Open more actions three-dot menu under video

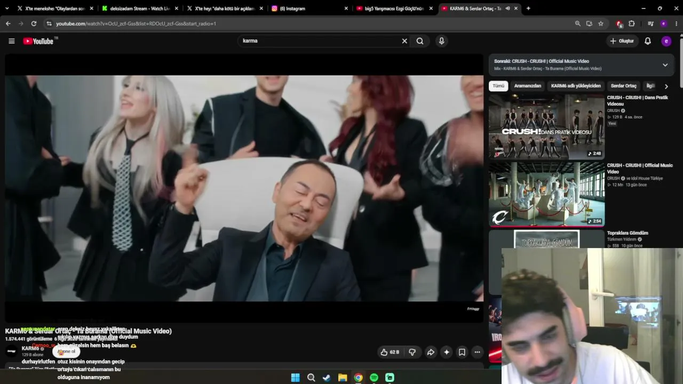[x=478, y=352]
